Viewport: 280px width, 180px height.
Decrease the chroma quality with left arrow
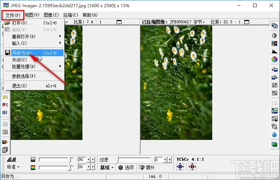89,167
